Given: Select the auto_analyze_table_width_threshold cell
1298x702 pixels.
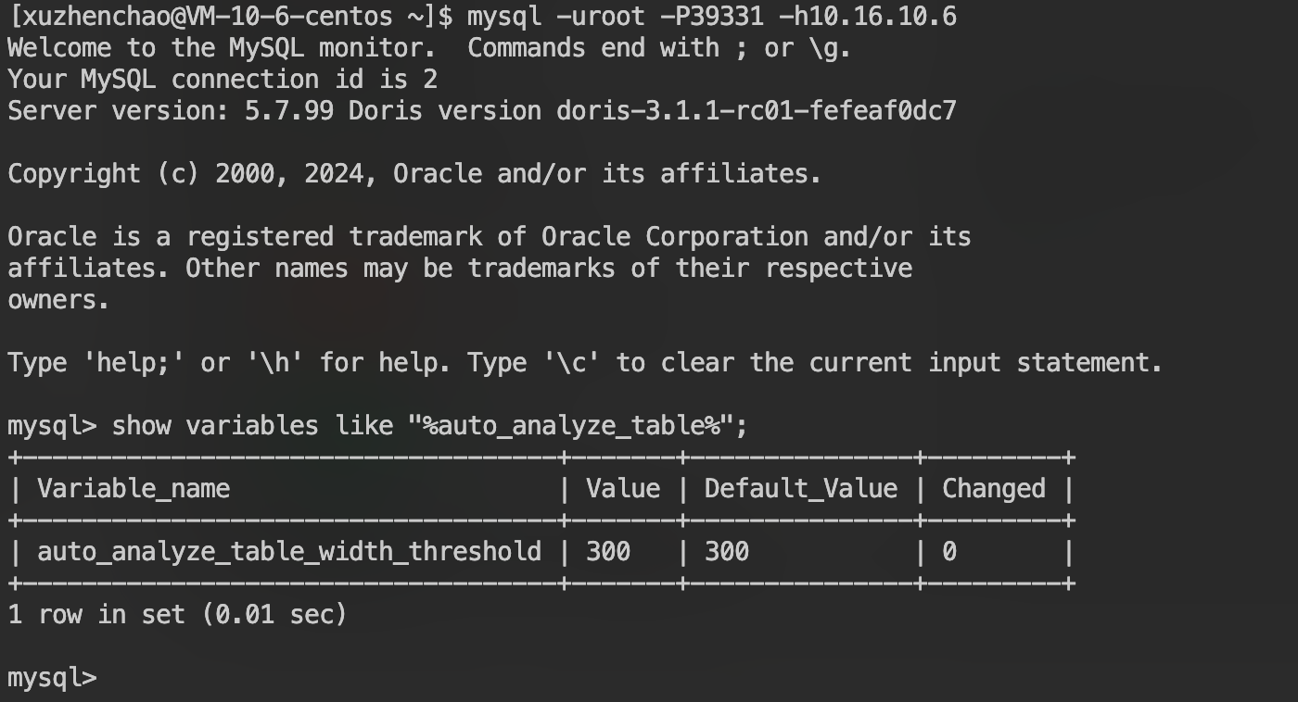Looking at the screenshot, I should 288,551.
